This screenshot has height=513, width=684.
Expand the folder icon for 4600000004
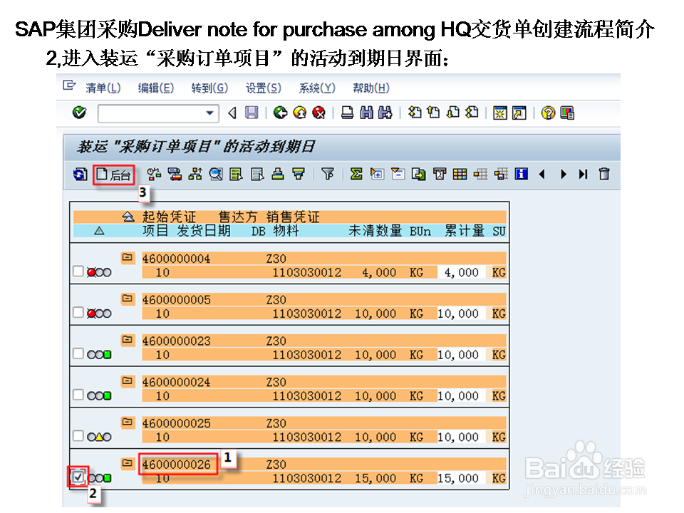click(x=128, y=257)
